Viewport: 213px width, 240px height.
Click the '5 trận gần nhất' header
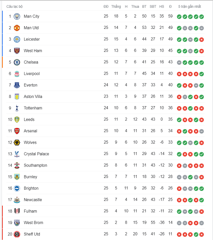tap(190, 7)
